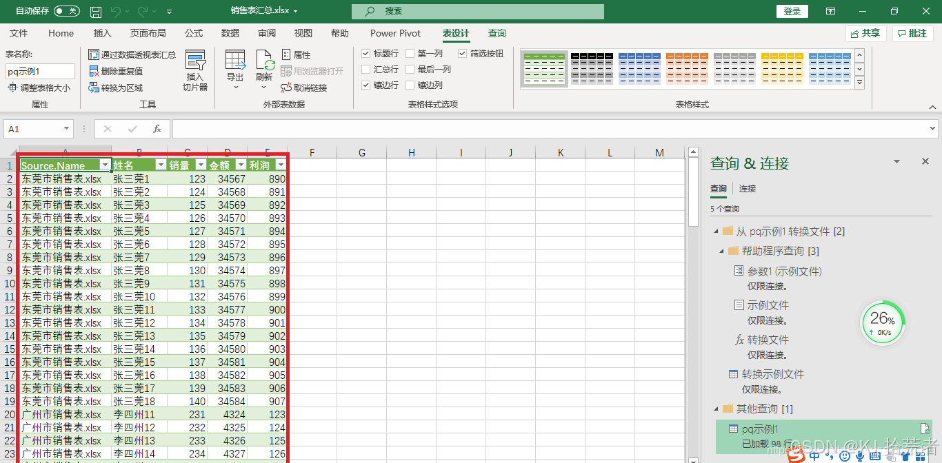Expand the table styles gallery
Viewport: 942px width, 463px height.
point(859,83)
